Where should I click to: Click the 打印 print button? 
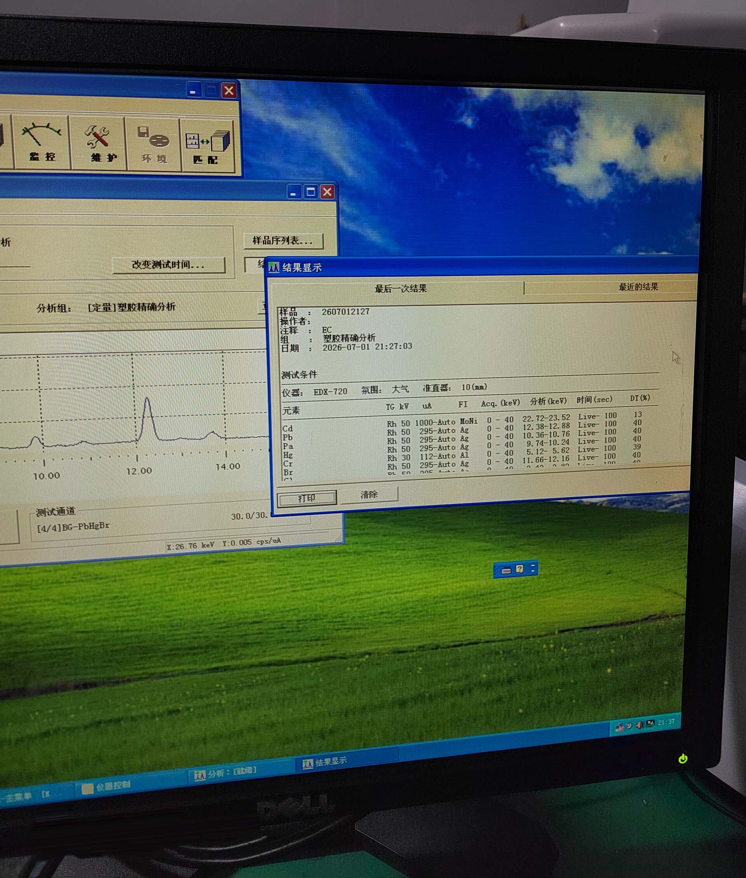tap(307, 498)
